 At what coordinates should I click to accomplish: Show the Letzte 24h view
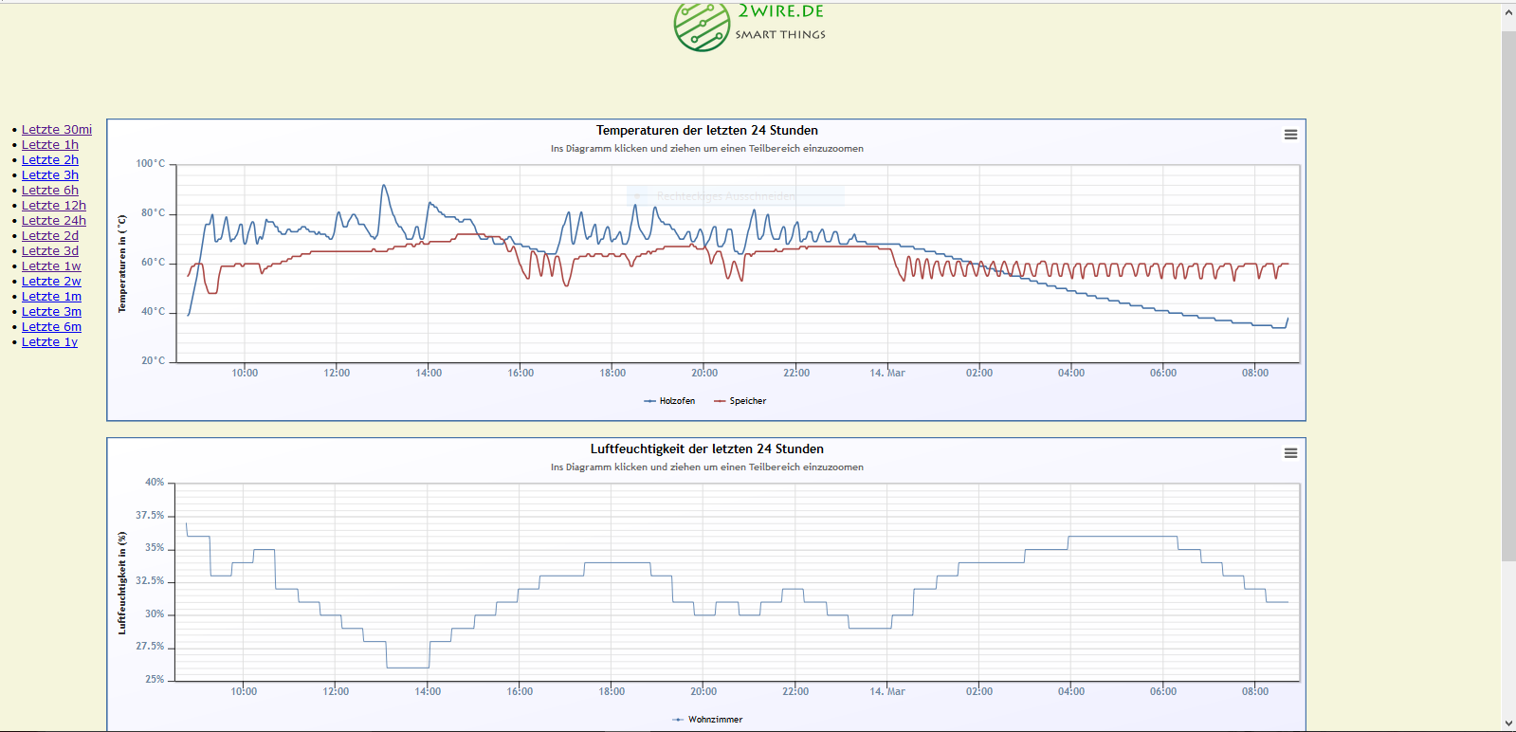click(54, 221)
